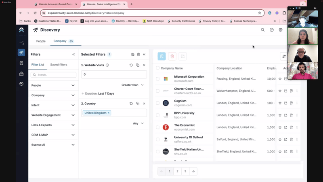Screen dimensions: 323x182
Task: Click the blue add-to-list toolbar button
Action: [x=162, y=56]
